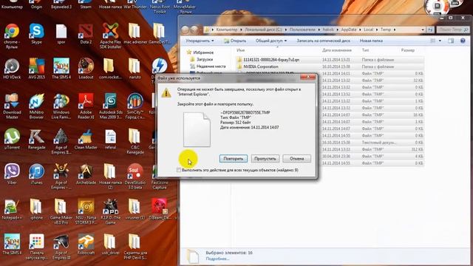Click the Explorer back navigation arrow

coord(186,30)
